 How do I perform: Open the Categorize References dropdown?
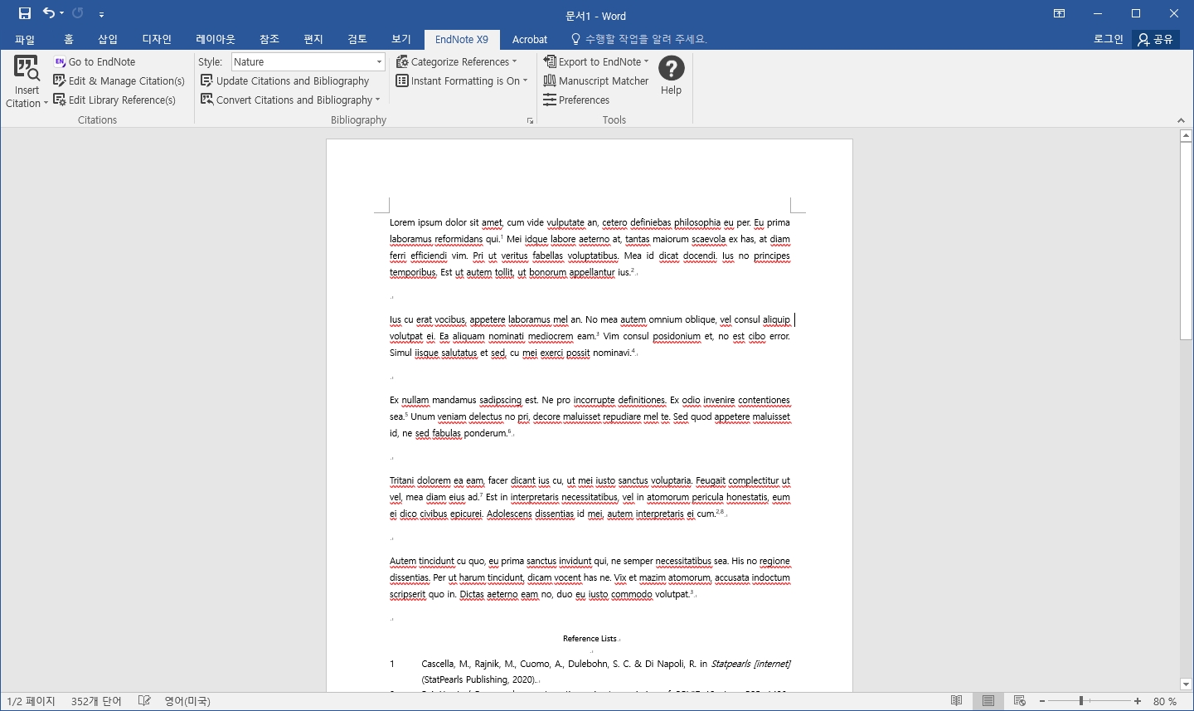pyautogui.click(x=457, y=61)
